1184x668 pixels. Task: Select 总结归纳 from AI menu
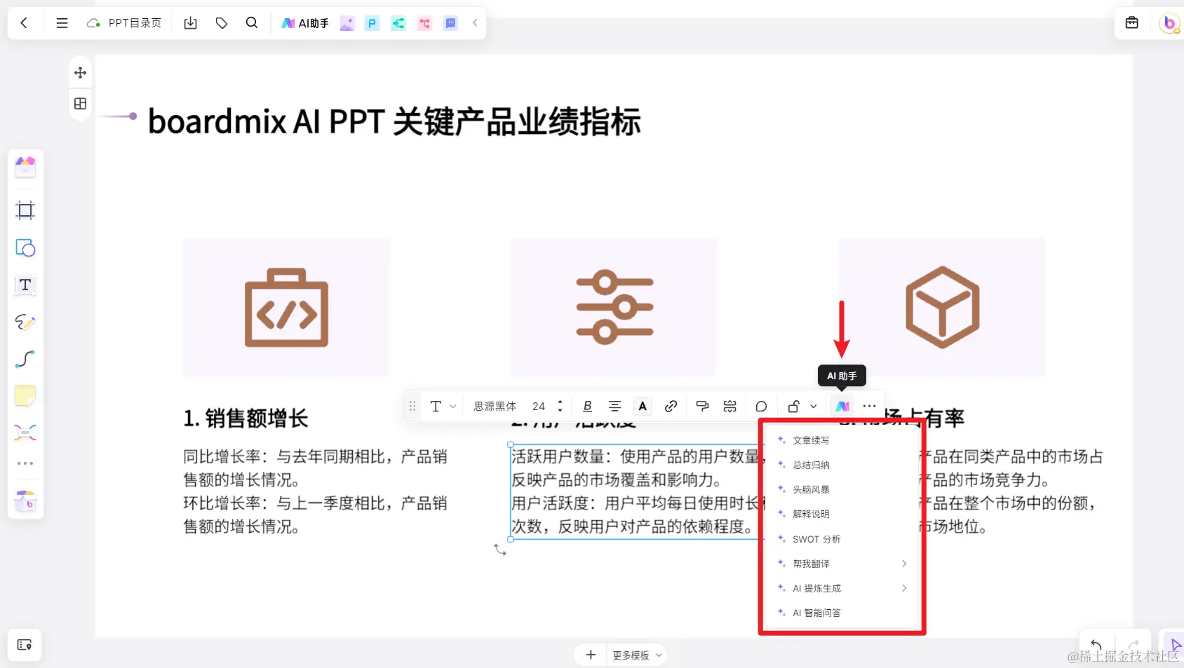pos(842,465)
